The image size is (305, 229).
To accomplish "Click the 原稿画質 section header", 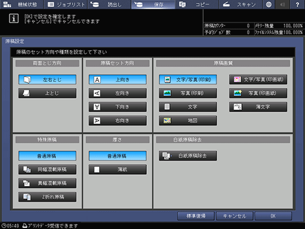I will click(x=223, y=63).
